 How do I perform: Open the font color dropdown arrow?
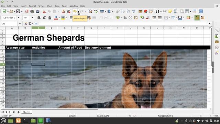point(59,18)
